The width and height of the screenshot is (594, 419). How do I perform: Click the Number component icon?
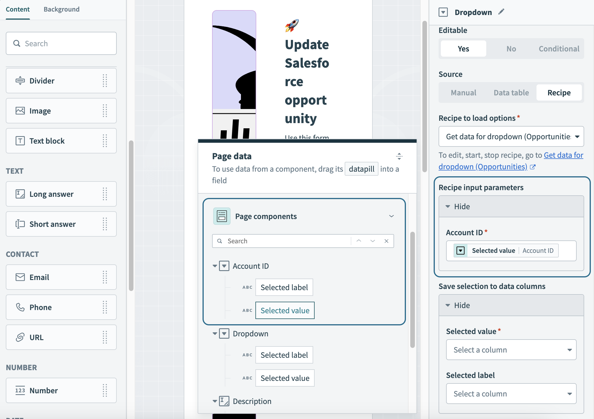20,390
